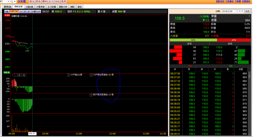Screen dimensions: 253x137
Task: Go to the previous date arrow
Action: (240, 11)
